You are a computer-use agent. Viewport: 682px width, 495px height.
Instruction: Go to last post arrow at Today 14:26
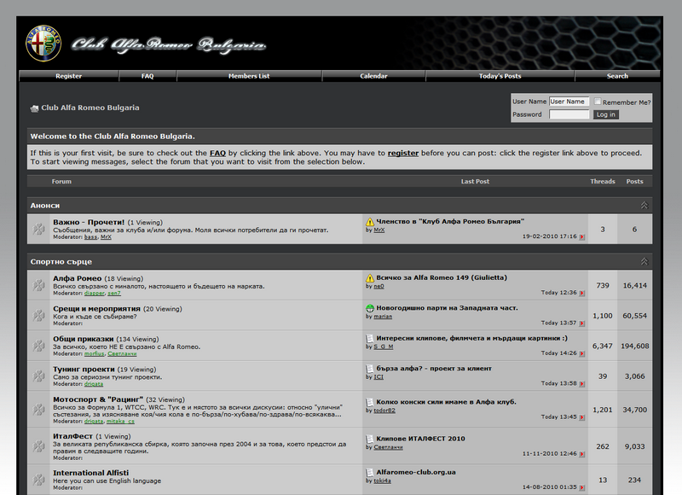point(582,353)
